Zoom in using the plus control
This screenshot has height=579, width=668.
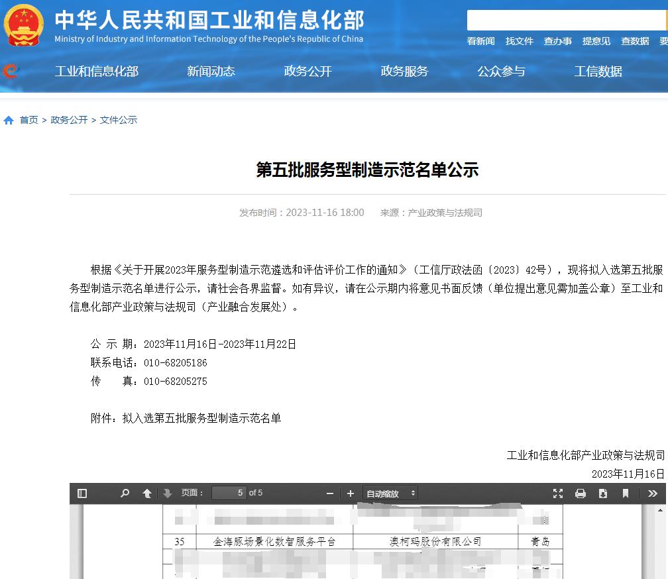click(349, 493)
